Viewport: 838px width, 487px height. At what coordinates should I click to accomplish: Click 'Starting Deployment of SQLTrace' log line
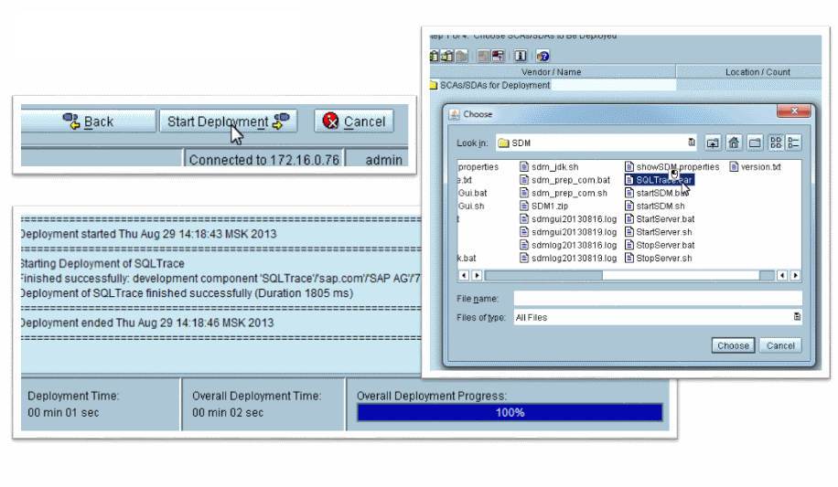pyautogui.click(x=102, y=263)
